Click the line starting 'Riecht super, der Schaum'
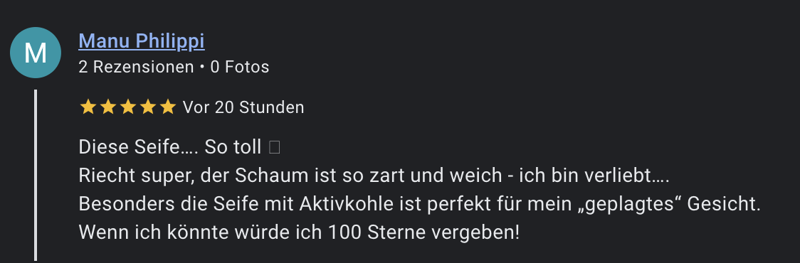Image resolution: width=800 pixels, height=263 pixels. pyautogui.click(x=374, y=176)
